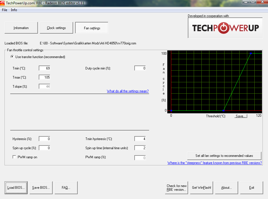Click the Save BIOS button

pyautogui.click(x=41, y=188)
